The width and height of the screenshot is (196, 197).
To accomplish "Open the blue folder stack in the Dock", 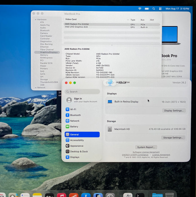I will click(157, 195).
